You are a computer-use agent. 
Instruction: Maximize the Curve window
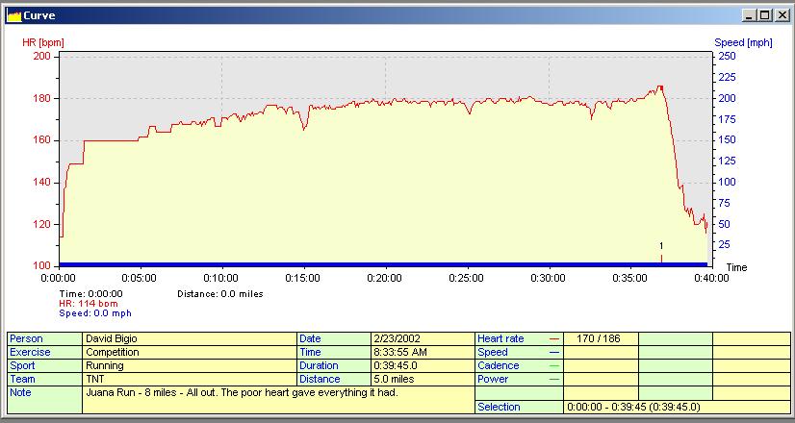click(766, 14)
